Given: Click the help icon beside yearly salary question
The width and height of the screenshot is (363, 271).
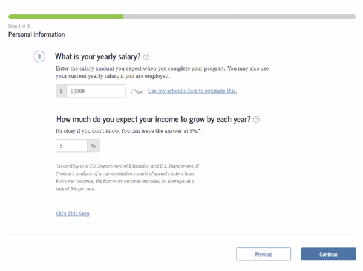Looking at the screenshot, I should (x=146, y=57).
